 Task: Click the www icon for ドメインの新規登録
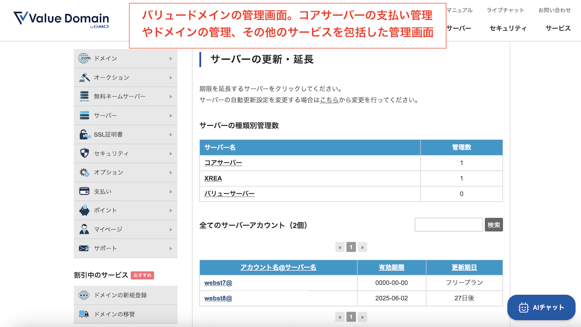pos(84,295)
